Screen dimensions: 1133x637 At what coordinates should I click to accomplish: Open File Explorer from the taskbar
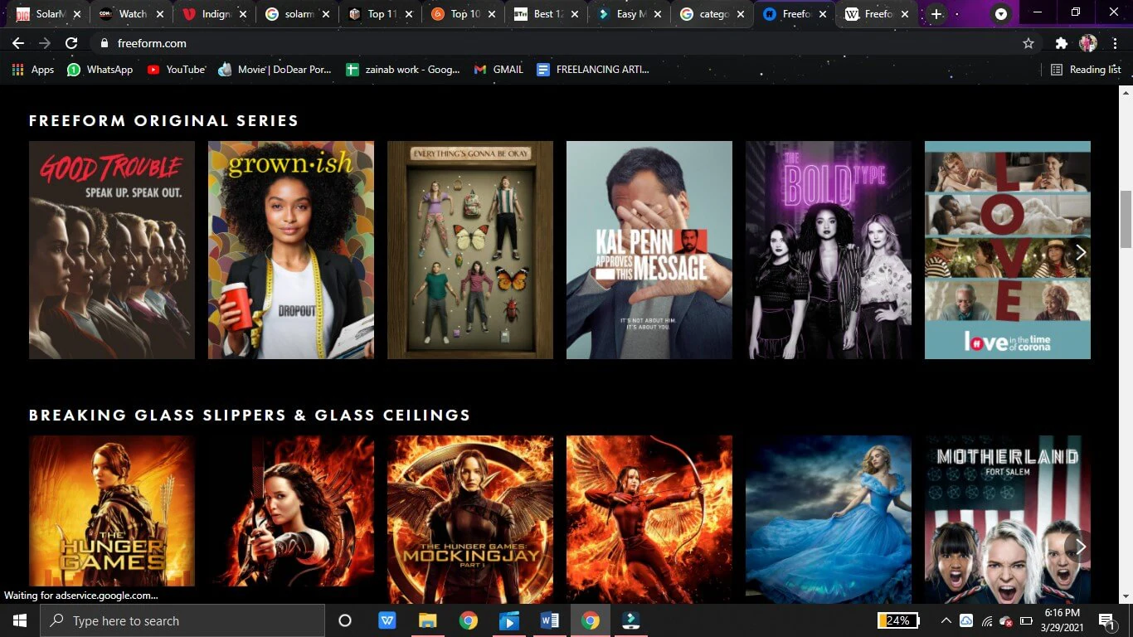pos(428,620)
